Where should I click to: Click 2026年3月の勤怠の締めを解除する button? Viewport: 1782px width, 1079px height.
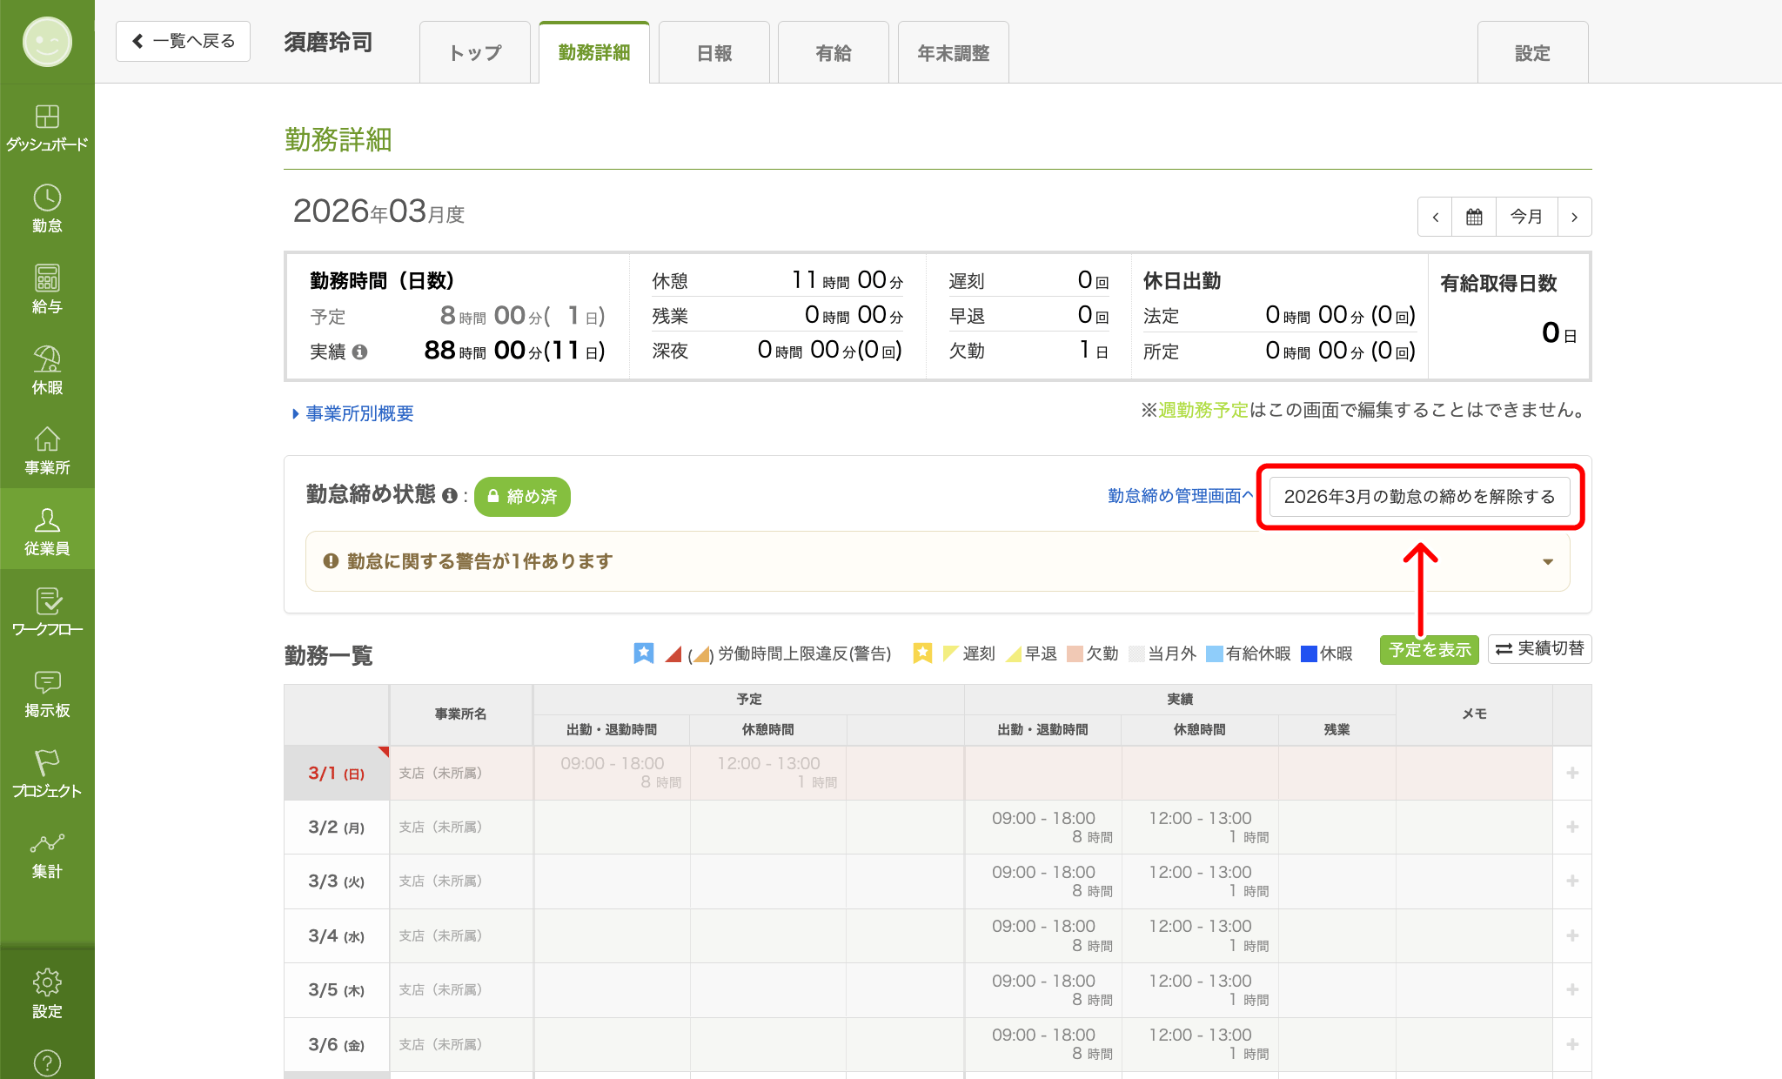pyautogui.click(x=1420, y=496)
